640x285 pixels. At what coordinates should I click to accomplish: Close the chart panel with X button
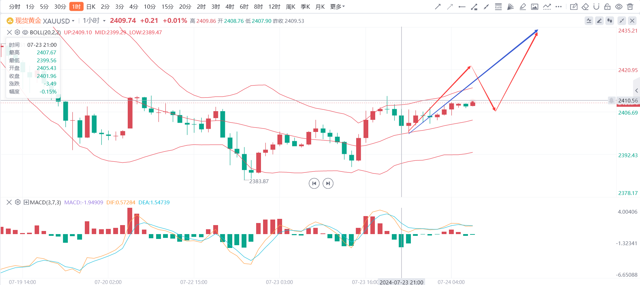coord(632,21)
